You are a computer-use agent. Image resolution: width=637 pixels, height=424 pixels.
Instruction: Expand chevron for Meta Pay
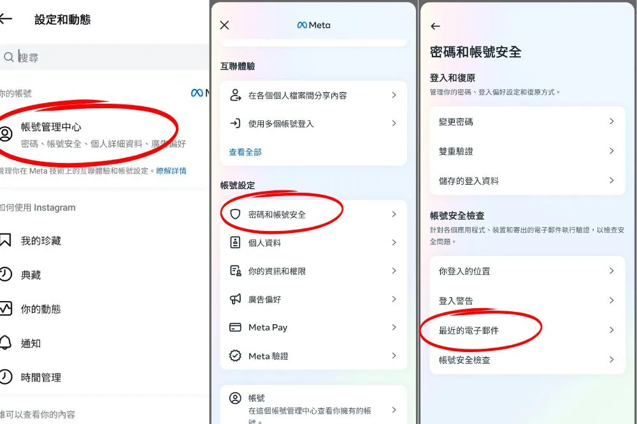tap(394, 327)
